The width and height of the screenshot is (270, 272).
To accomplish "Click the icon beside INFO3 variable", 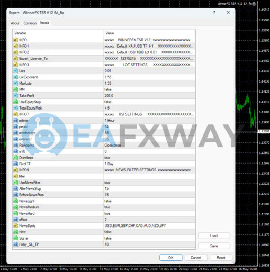I will click(15, 65).
